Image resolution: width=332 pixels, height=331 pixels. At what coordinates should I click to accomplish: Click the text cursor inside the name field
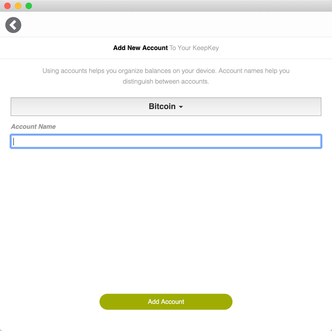tap(14, 141)
